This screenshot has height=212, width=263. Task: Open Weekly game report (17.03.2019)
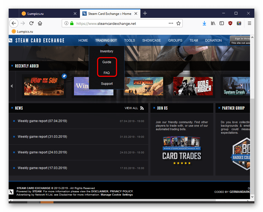tap(42, 168)
